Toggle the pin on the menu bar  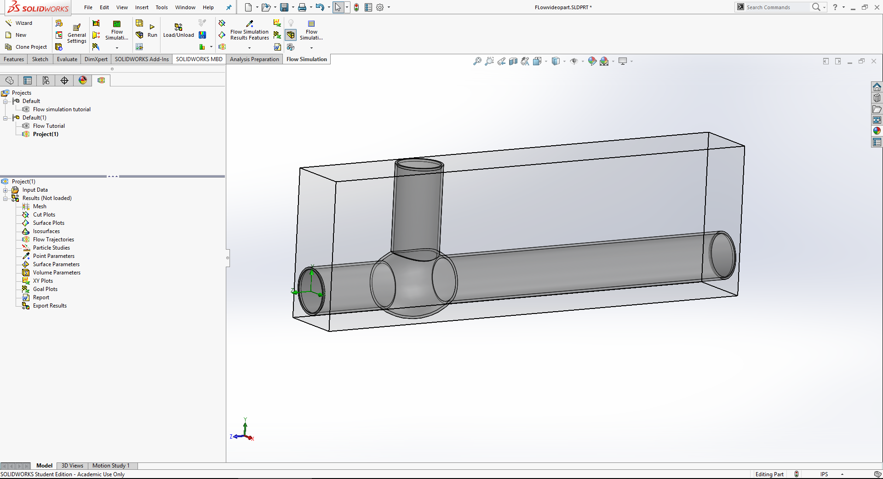(x=229, y=7)
